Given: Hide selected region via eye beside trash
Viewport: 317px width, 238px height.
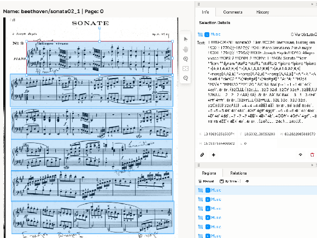Looking at the screenshot, I should (x=301, y=155).
